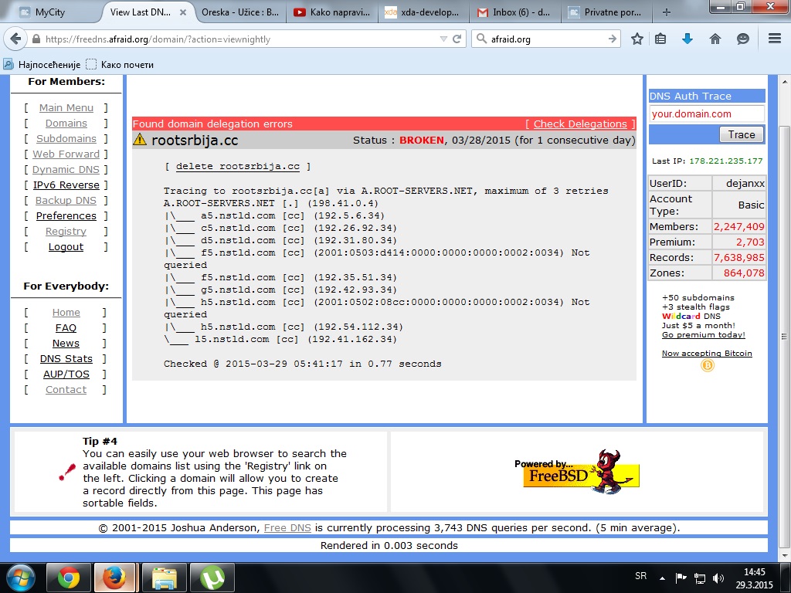Open the DNS Stats link
This screenshot has width=791, height=593.
66,358
